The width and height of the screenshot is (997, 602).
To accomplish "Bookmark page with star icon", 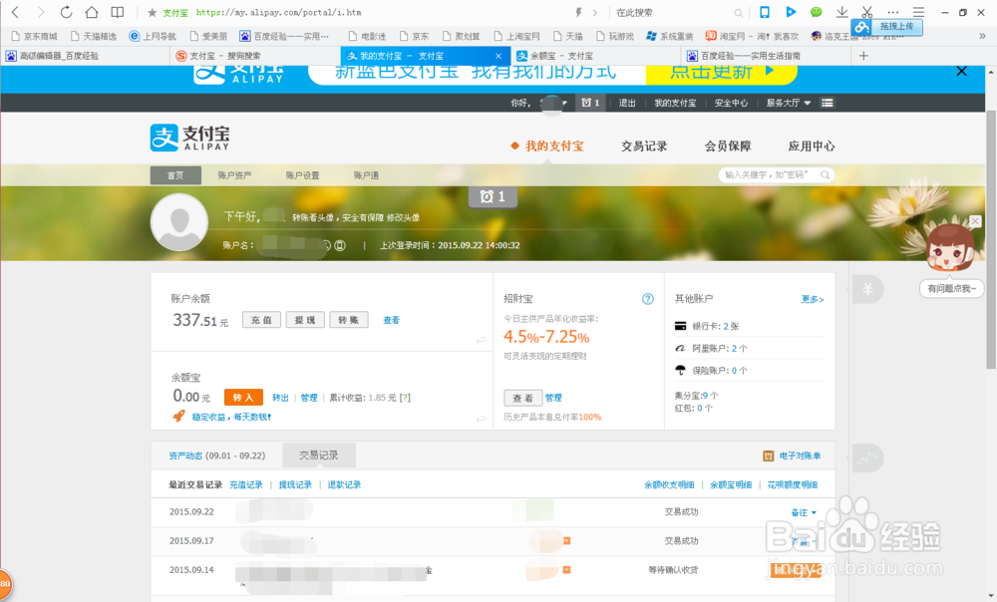I will tap(152, 13).
